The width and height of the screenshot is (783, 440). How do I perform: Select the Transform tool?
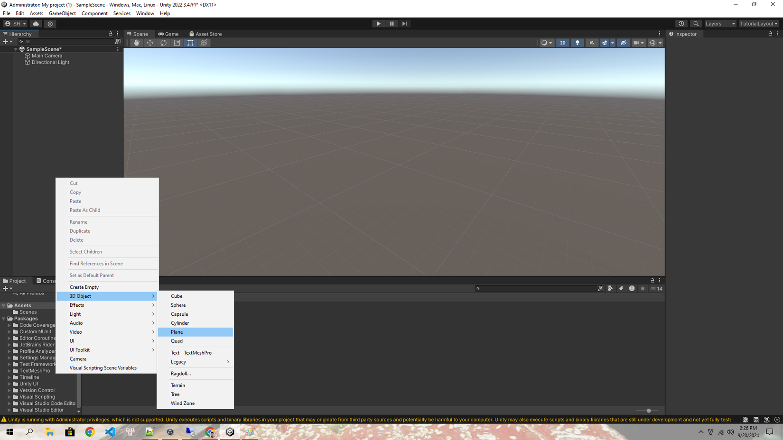click(204, 43)
